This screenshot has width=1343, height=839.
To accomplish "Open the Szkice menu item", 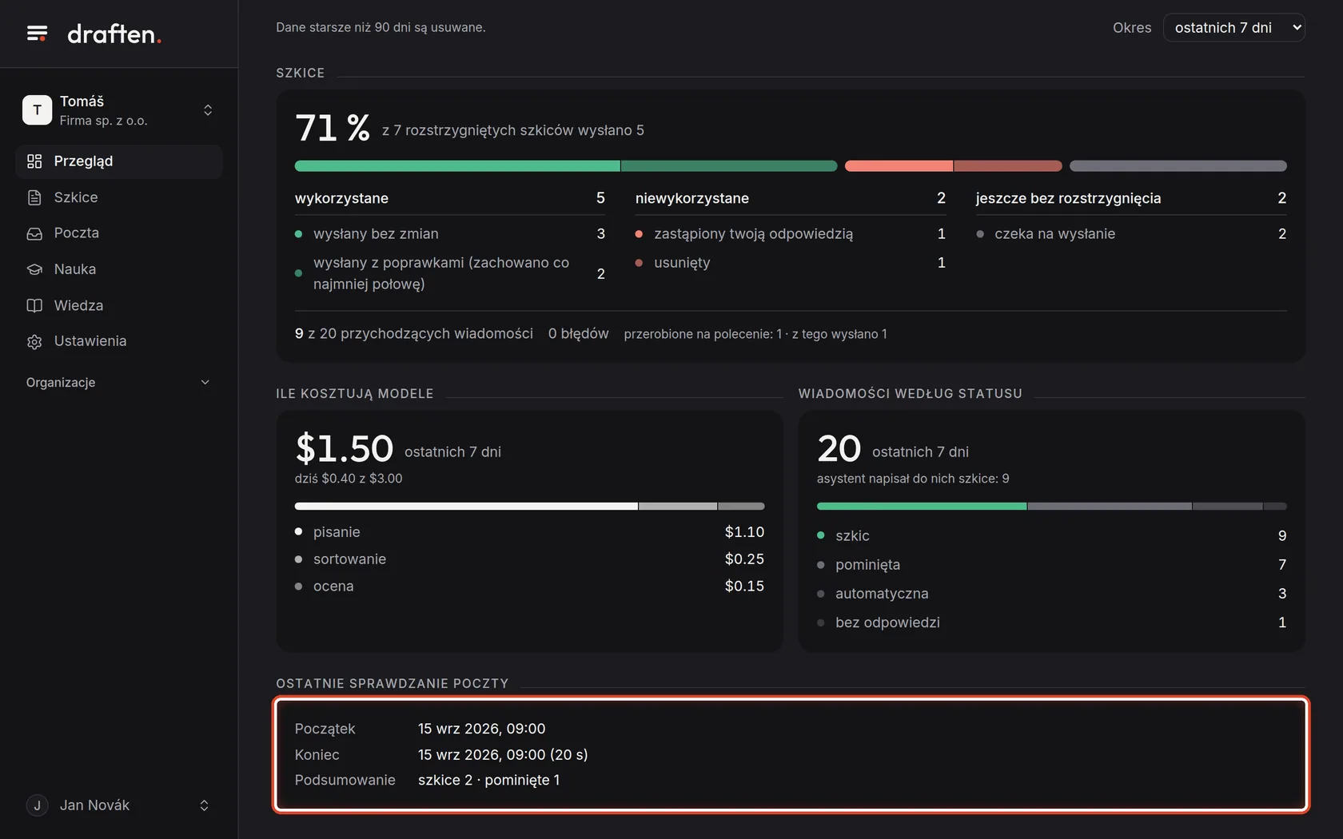I will (118, 197).
